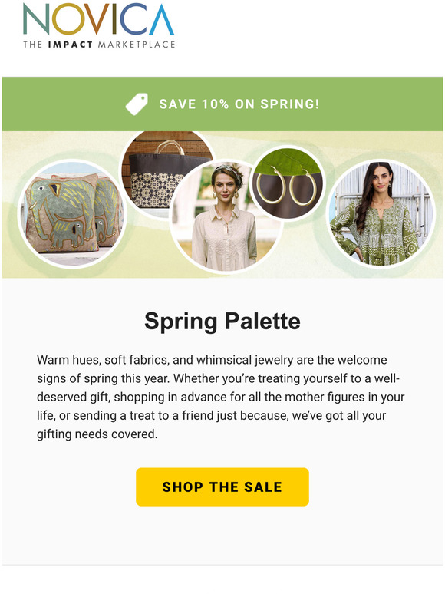The width and height of the screenshot is (445, 594).
Task: Select the woman in green tunic image
Action: [381, 214]
